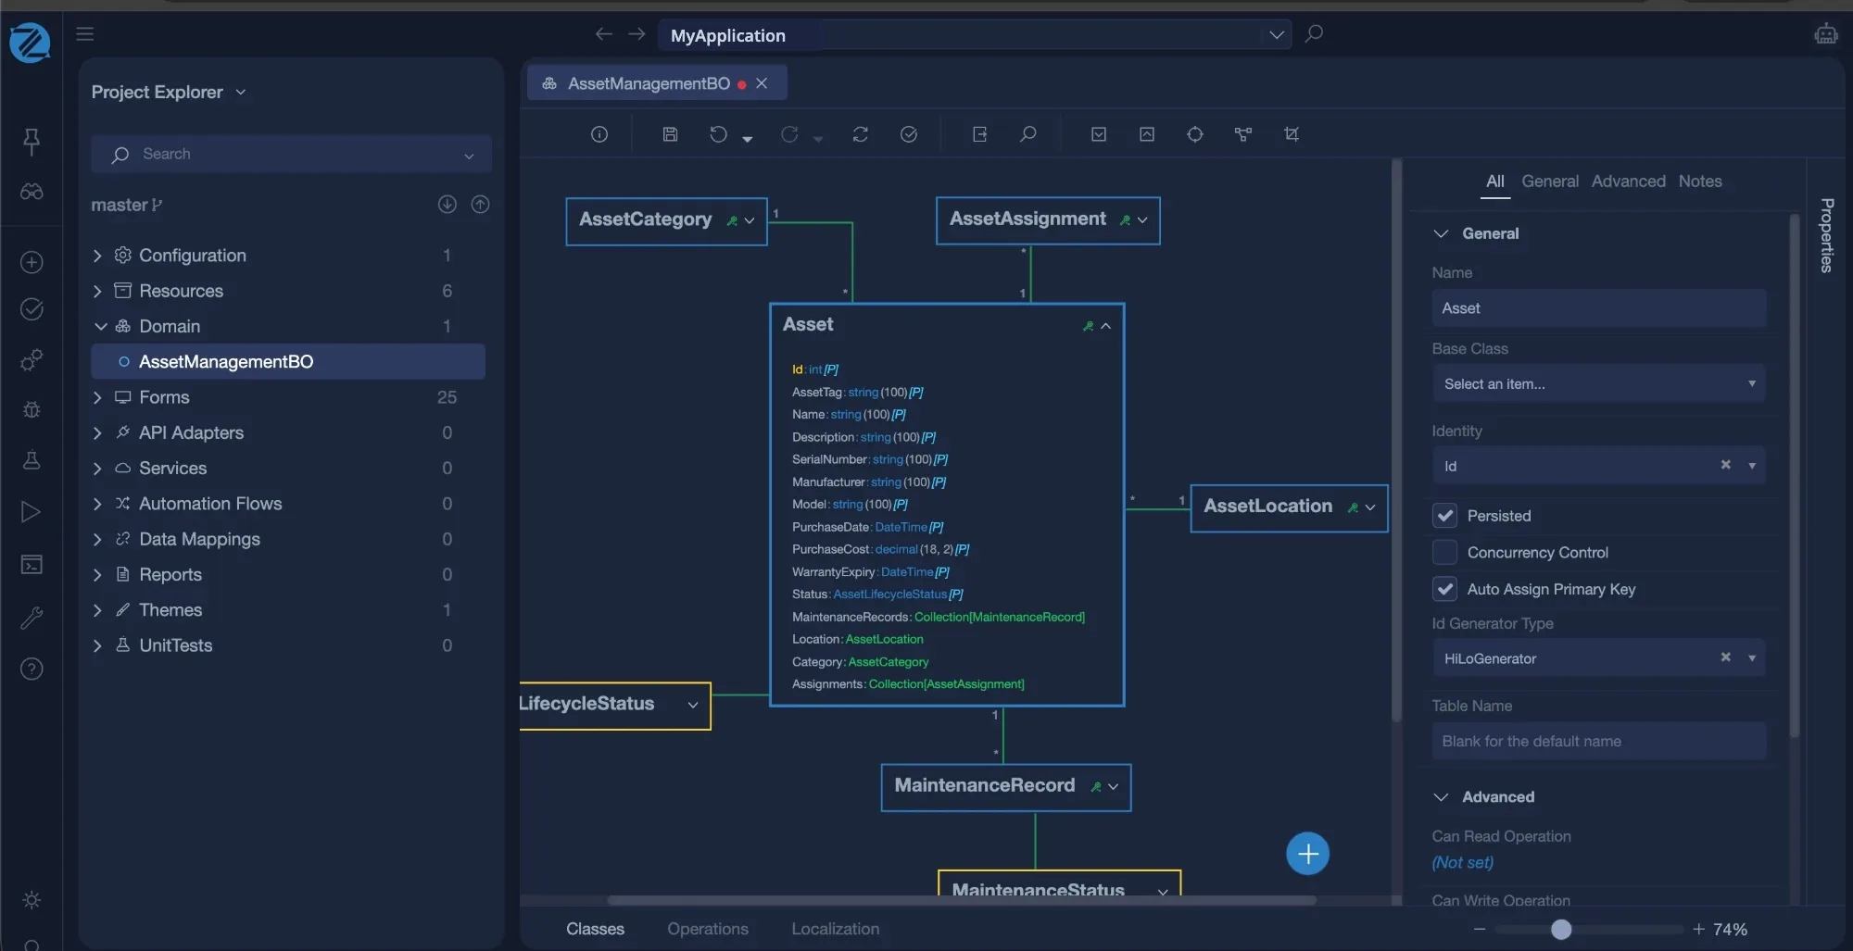Click the magnifier search icon in the diagram toolbar
Image resolution: width=1853 pixels, height=951 pixels.
[x=1027, y=134]
